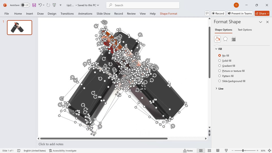The width and height of the screenshot is (272, 153).
Task: Open the Slide Show tab
Action: 103,14
